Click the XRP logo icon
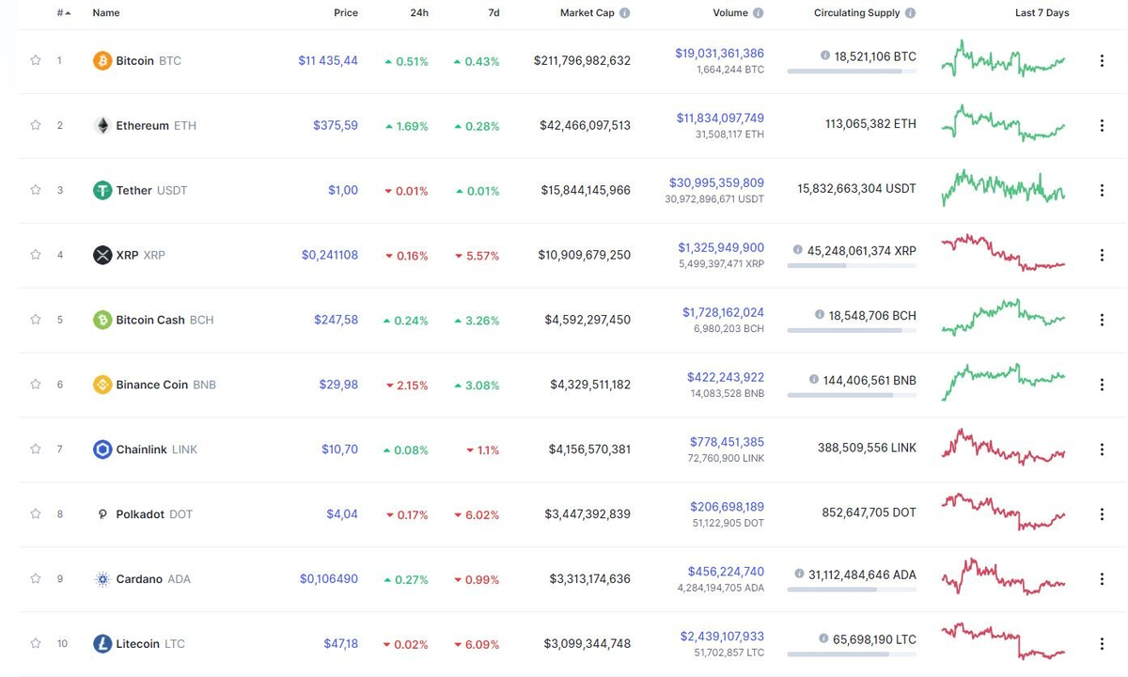This screenshot has width=1128, height=677. [102, 256]
